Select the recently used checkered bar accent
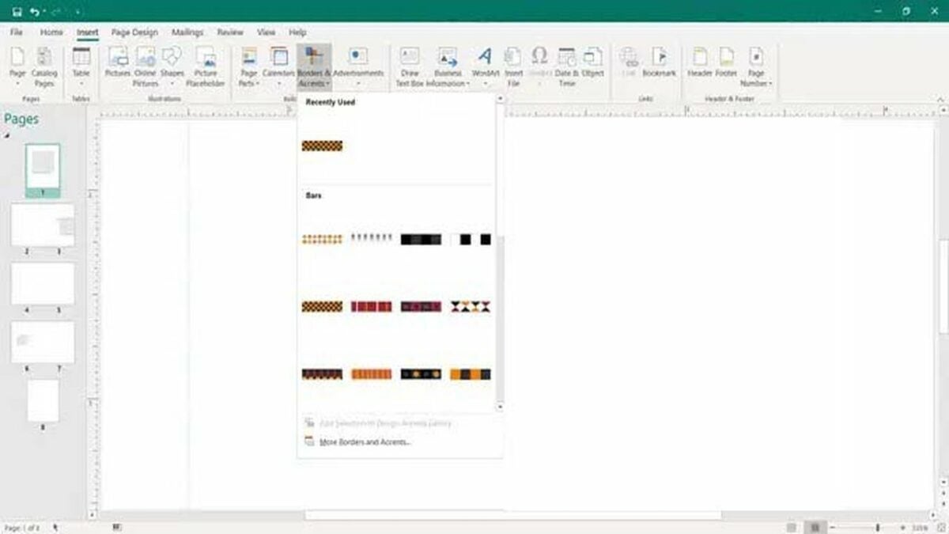This screenshot has height=534, width=949. 322,146
